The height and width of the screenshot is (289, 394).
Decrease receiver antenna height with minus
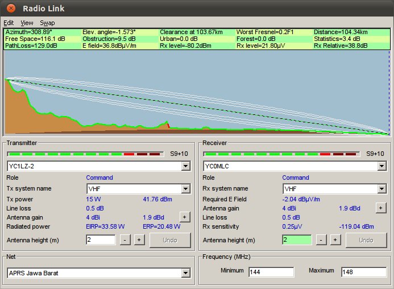point(321,240)
